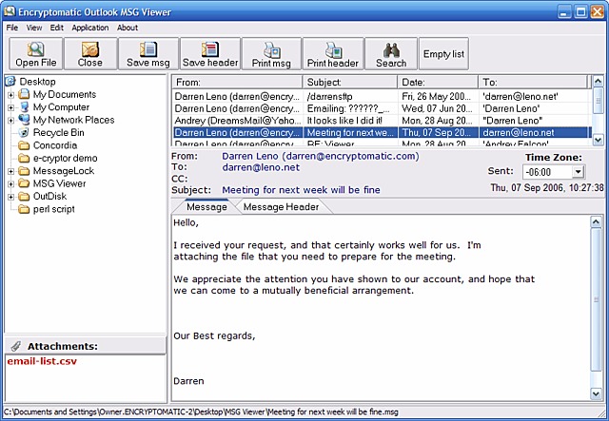
Task: Open the View menu
Action: coord(34,28)
